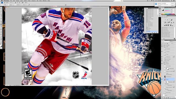
Task: Open the Layer menu
Action: [21, 1]
